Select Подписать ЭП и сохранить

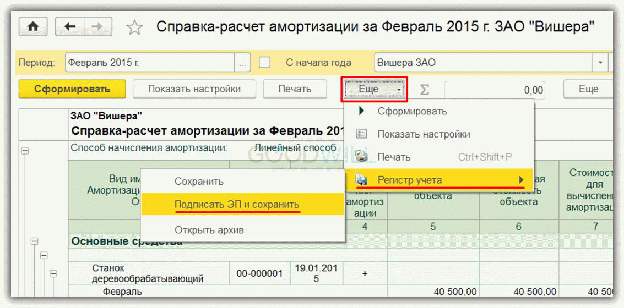coord(237,205)
